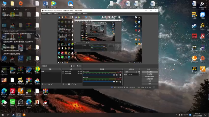This screenshot has height=117, width=209.
Task: Open 编辑(E) menu in OBS
Action: (50, 14)
